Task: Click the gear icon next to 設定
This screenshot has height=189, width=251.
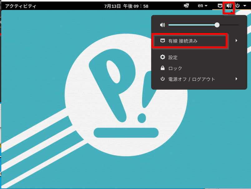Action: [163, 57]
